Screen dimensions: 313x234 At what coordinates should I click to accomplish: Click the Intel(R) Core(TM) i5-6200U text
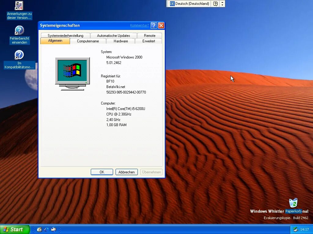pyautogui.click(x=126, y=109)
